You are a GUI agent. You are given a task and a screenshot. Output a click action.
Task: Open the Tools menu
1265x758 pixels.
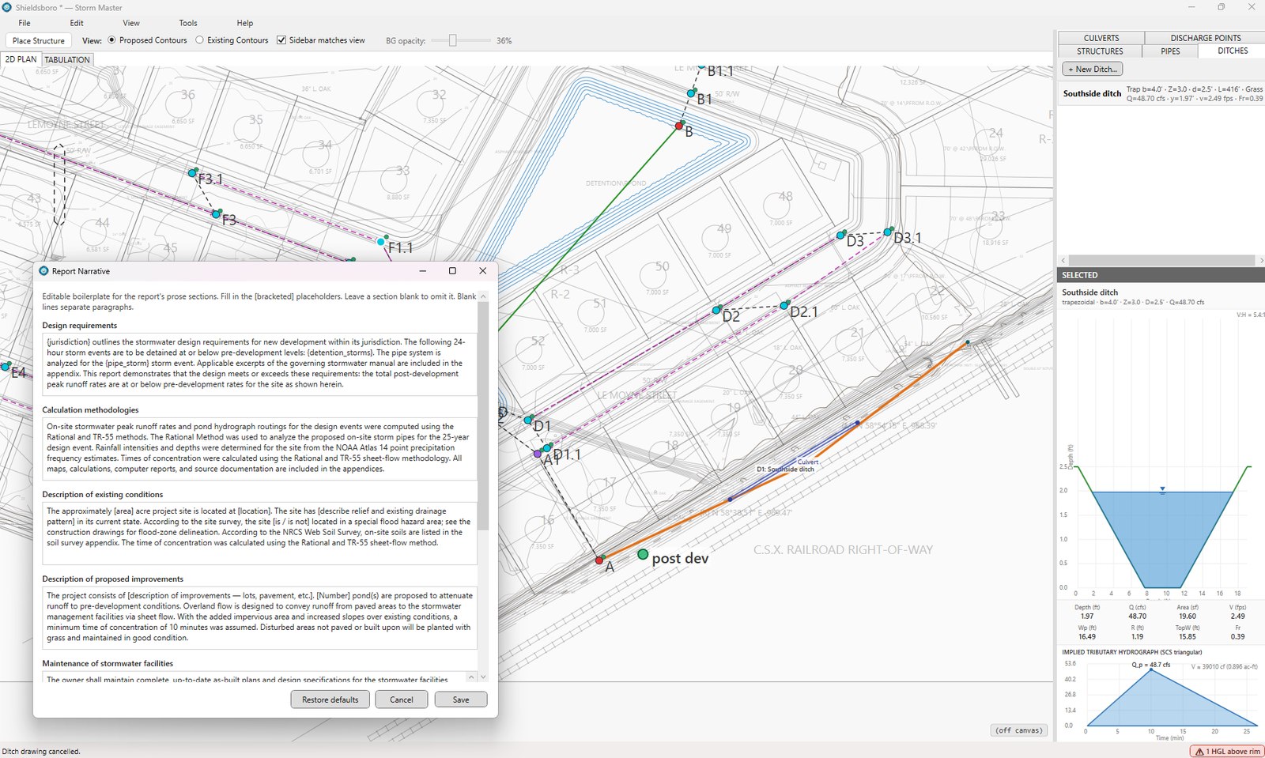click(x=188, y=23)
